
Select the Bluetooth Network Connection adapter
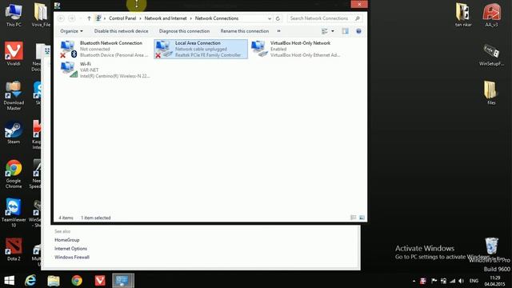105,49
